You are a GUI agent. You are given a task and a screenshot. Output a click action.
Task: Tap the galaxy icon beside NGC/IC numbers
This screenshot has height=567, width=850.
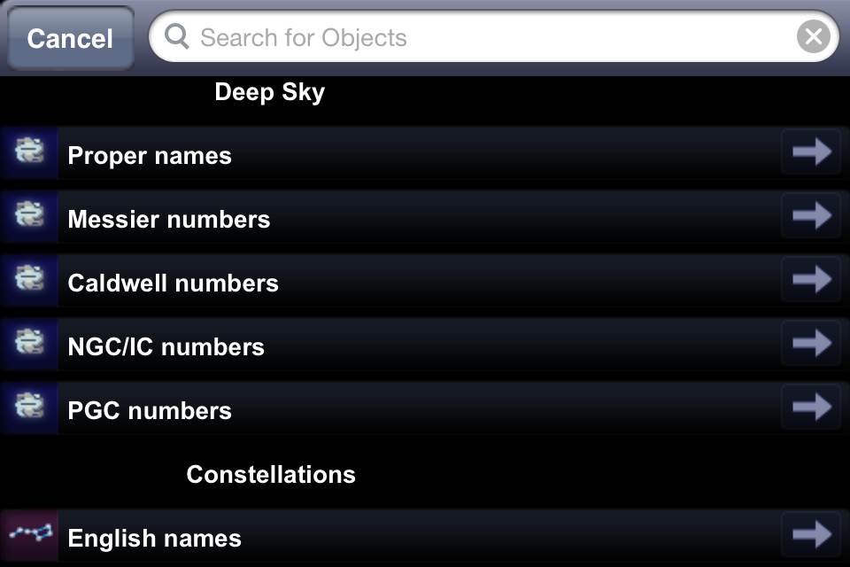[x=29, y=345]
